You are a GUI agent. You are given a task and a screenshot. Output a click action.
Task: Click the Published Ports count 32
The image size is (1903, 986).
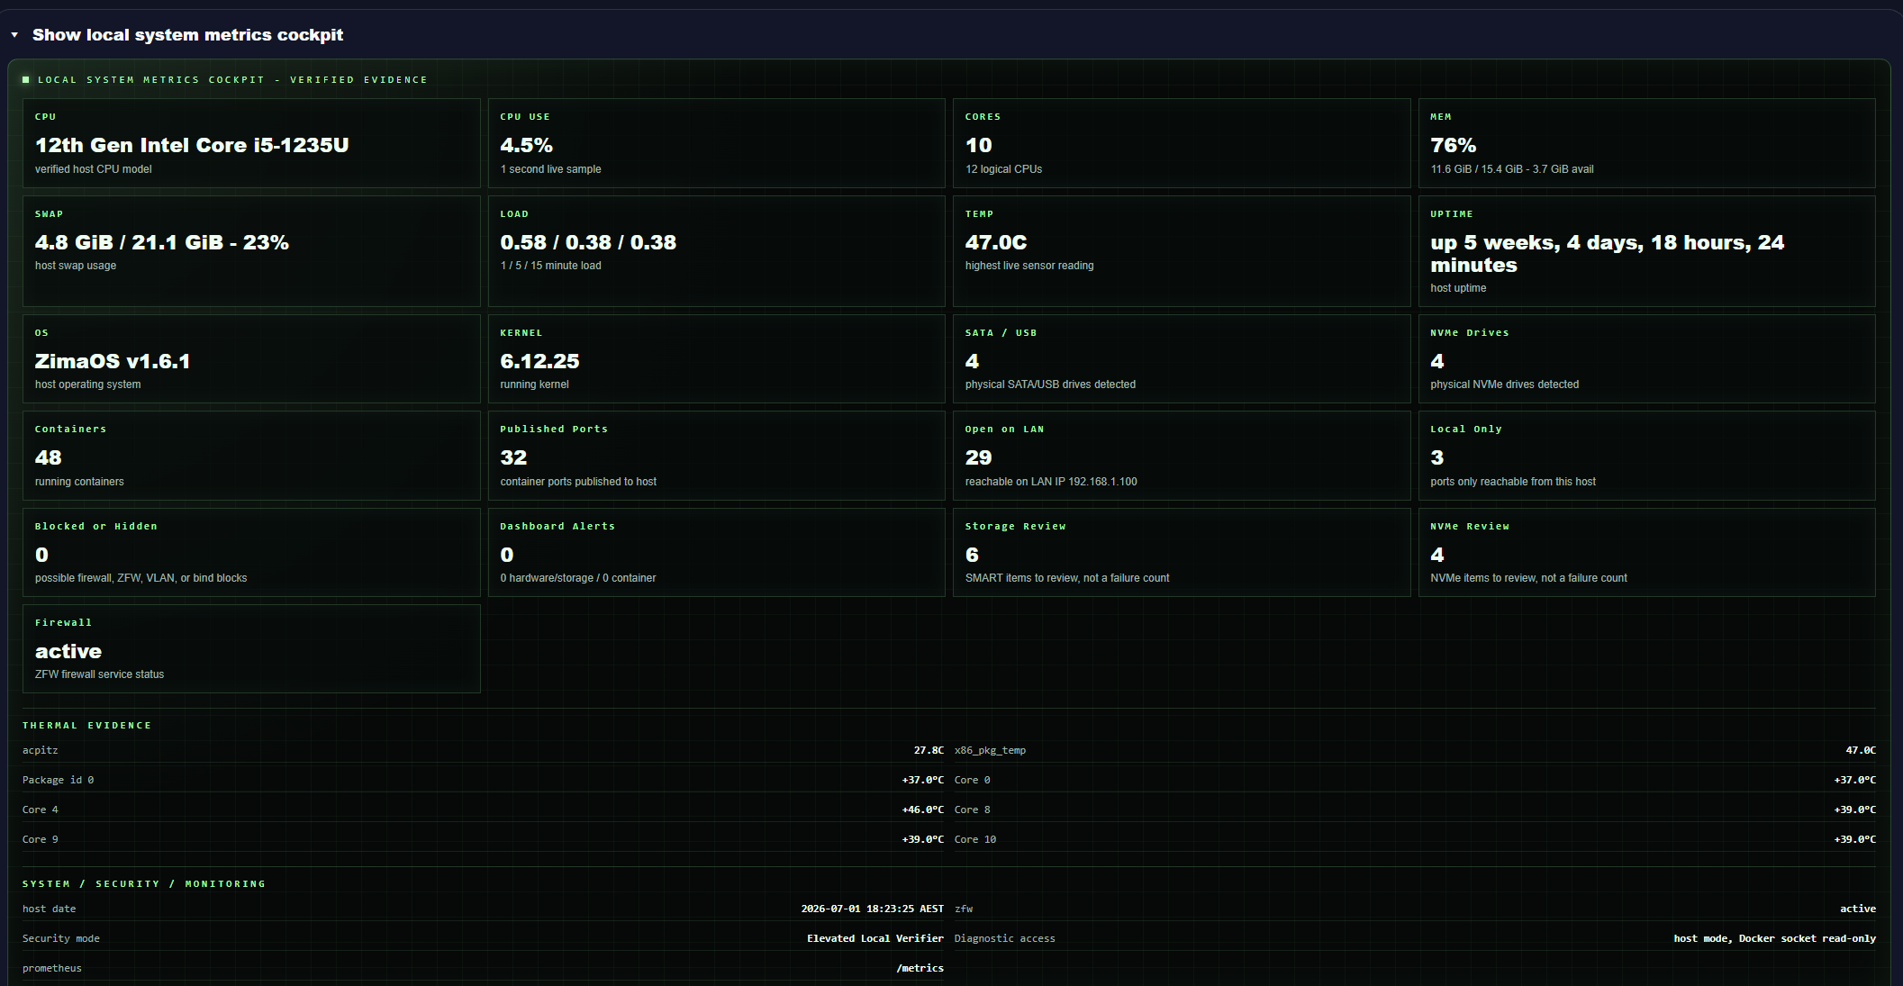tap(513, 457)
